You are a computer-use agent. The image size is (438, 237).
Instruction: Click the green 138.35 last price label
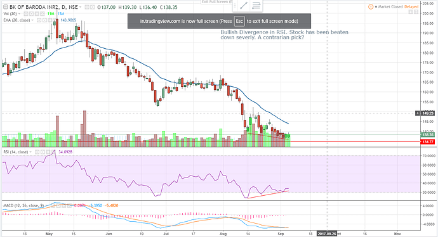pos(428,135)
